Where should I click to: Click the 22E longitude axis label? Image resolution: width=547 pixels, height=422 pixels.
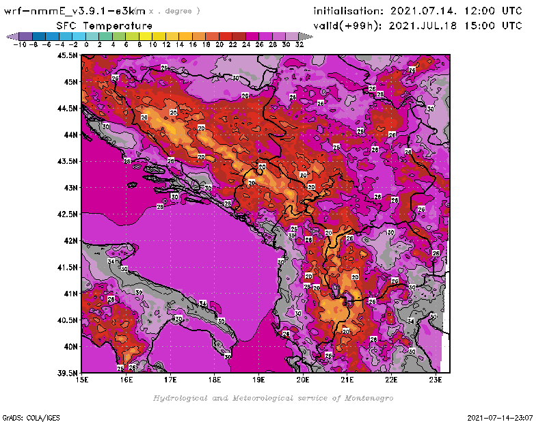tap(391, 380)
